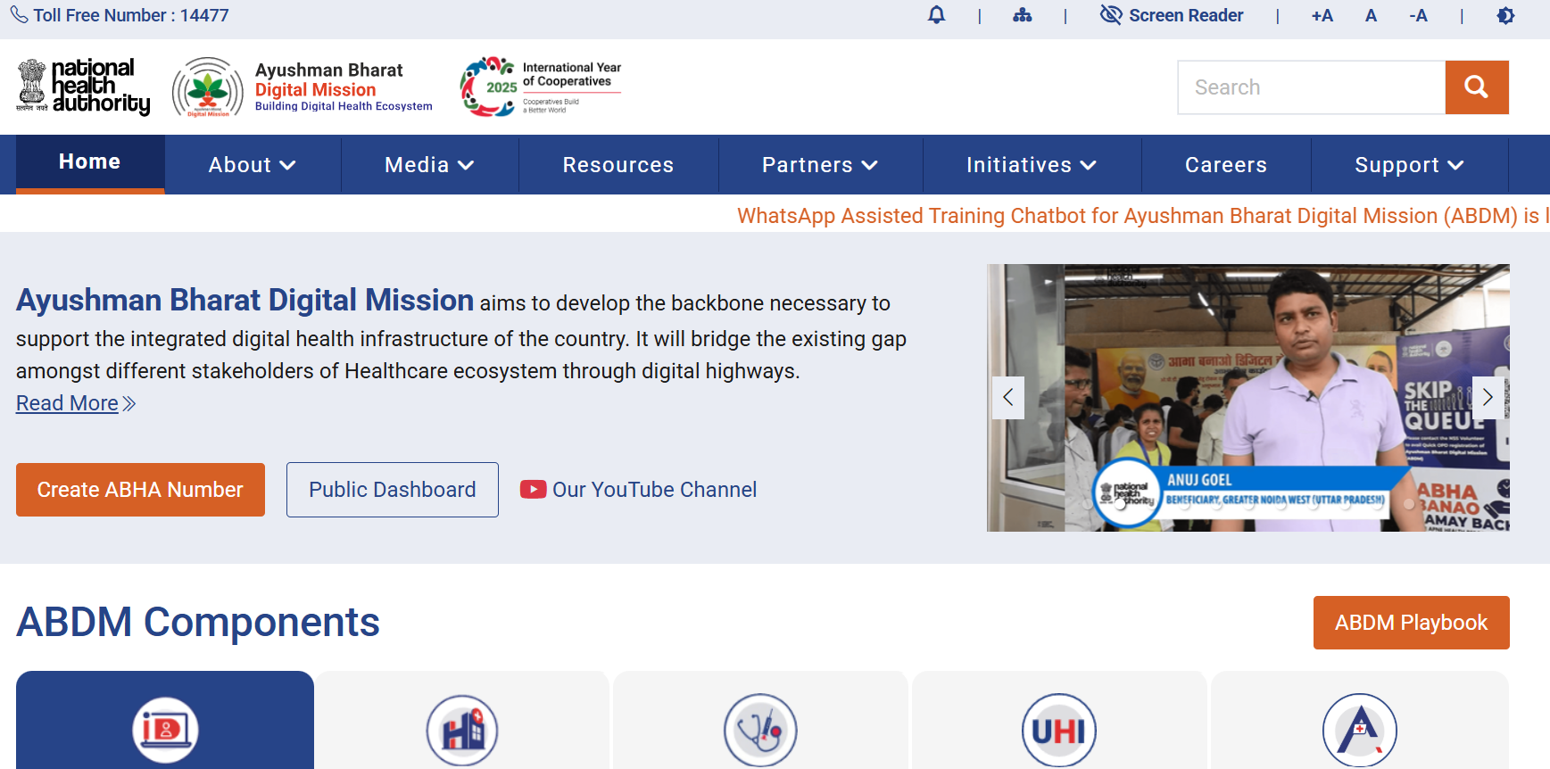Expand the About dropdown menu

(253, 165)
